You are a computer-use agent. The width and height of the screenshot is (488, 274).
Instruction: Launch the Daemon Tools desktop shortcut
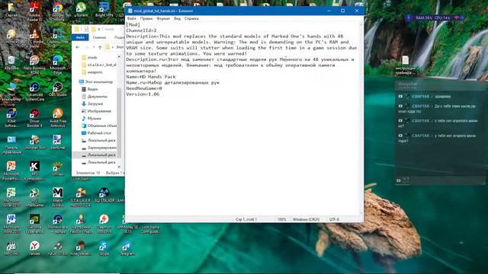[104, 224]
